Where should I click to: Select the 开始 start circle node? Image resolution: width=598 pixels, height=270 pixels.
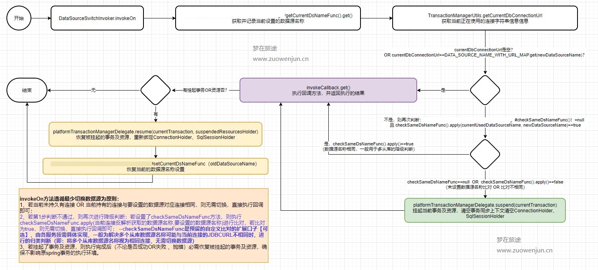pyautogui.click(x=18, y=18)
